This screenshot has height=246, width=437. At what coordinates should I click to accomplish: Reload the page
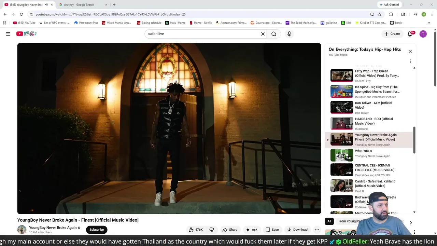21,14
